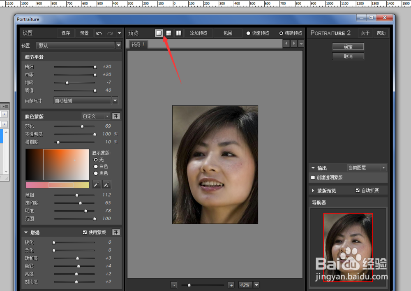Viewport: 411px width, 291px height.
Task: Open output current layer dropdown
Action: point(367,168)
